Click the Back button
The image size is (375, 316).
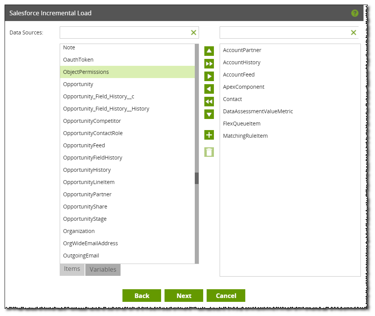142,296
